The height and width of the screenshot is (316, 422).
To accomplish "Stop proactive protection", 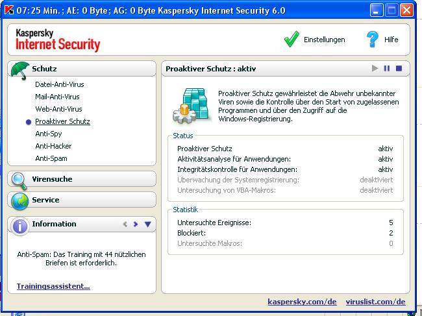I will click(x=399, y=68).
